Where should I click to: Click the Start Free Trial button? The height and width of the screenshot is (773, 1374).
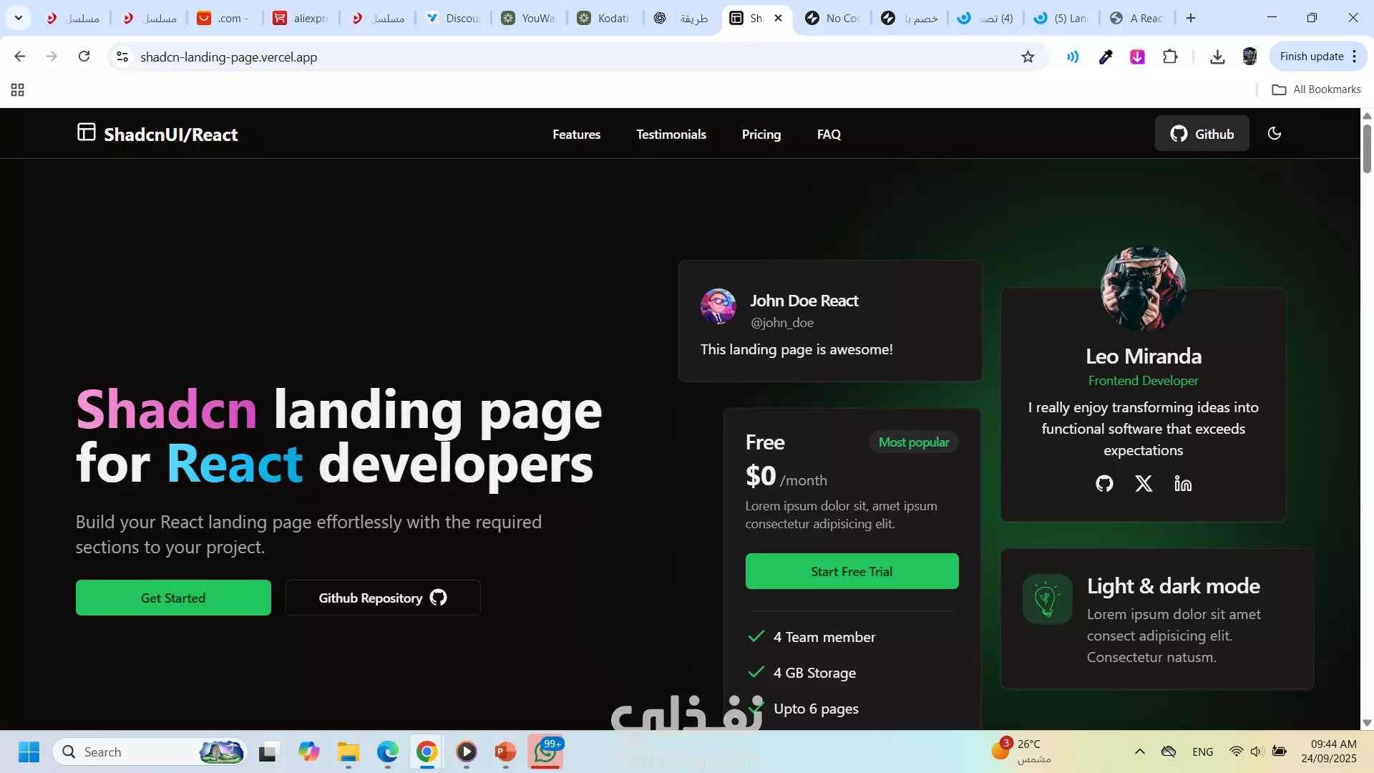852,571
